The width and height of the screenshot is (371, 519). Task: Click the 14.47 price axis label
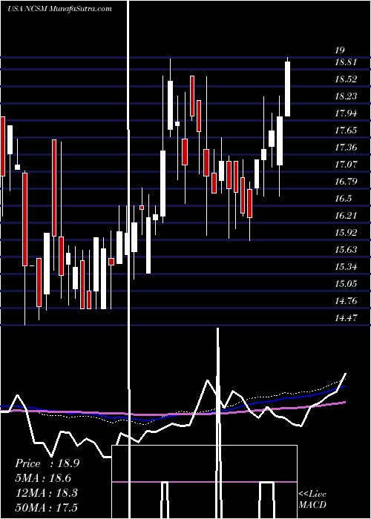(346, 318)
